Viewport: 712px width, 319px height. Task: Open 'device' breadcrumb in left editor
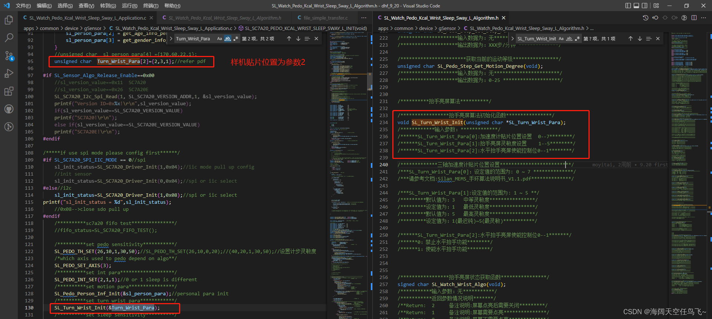click(71, 28)
